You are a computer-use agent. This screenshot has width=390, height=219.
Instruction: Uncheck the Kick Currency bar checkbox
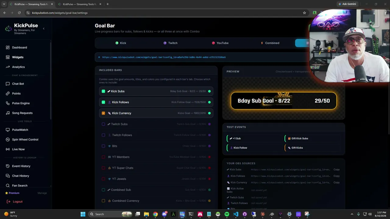tap(104, 113)
